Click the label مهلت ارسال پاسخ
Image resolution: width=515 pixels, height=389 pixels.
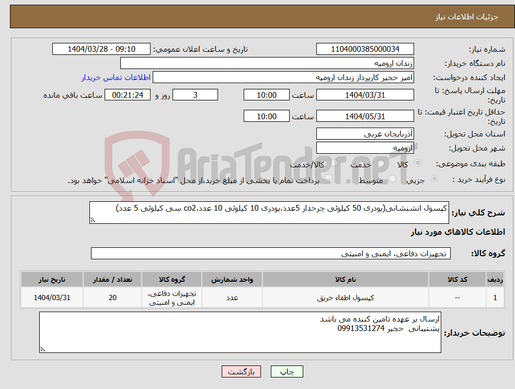(470, 95)
